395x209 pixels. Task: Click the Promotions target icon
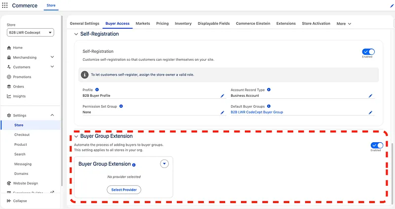tap(9, 77)
